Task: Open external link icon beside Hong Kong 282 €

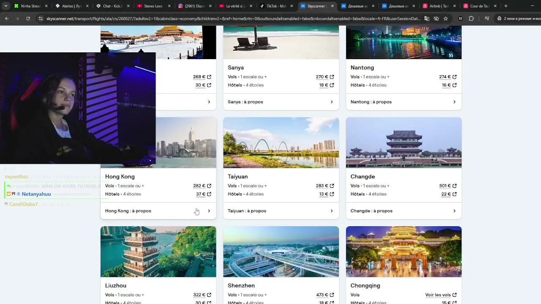Action: point(209,186)
